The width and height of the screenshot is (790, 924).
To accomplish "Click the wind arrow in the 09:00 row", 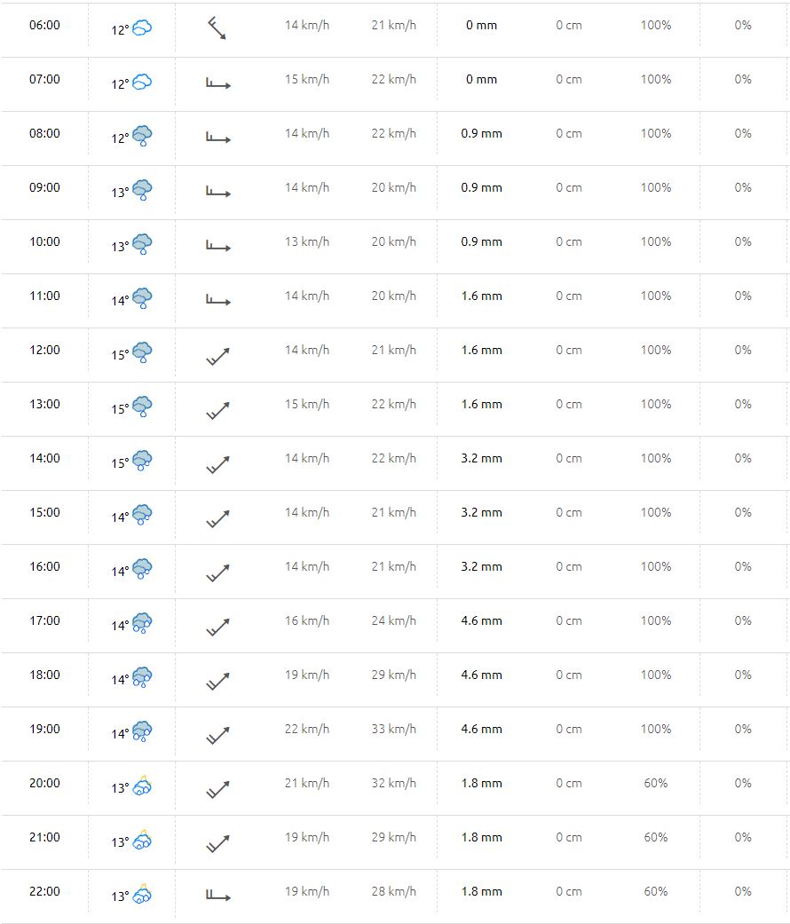I will tap(218, 192).
